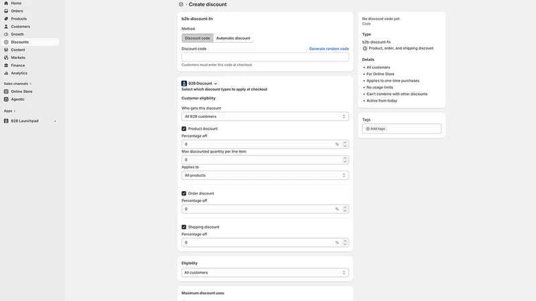Open Products in the sidebar
536x301 pixels.
coord(19,19)
